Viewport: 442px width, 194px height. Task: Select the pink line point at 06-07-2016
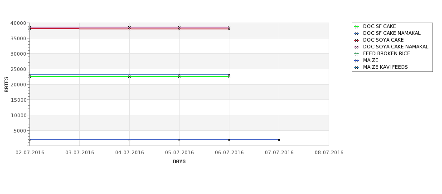tap(229, 27)
